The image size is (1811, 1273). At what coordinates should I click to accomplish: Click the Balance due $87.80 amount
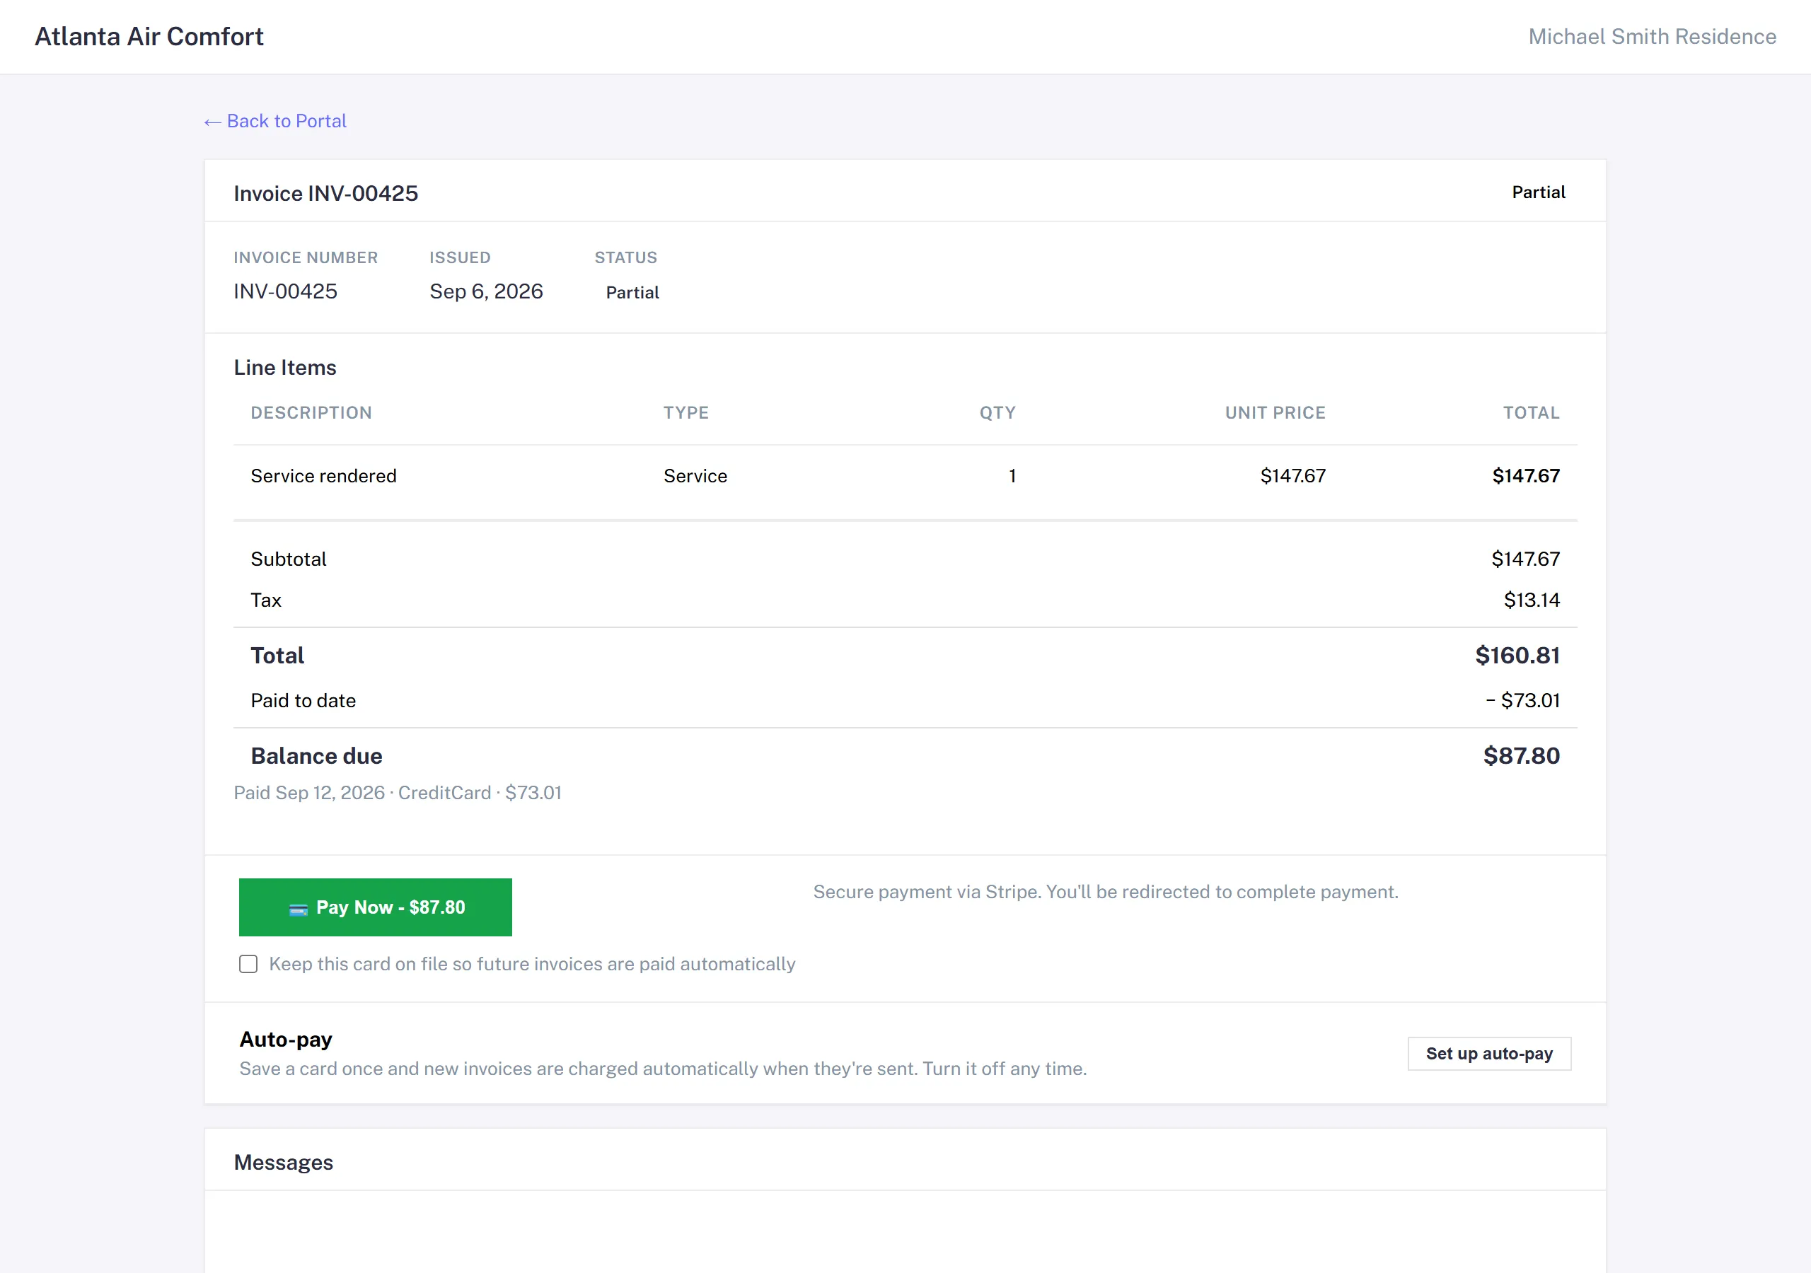[1521, 755]
